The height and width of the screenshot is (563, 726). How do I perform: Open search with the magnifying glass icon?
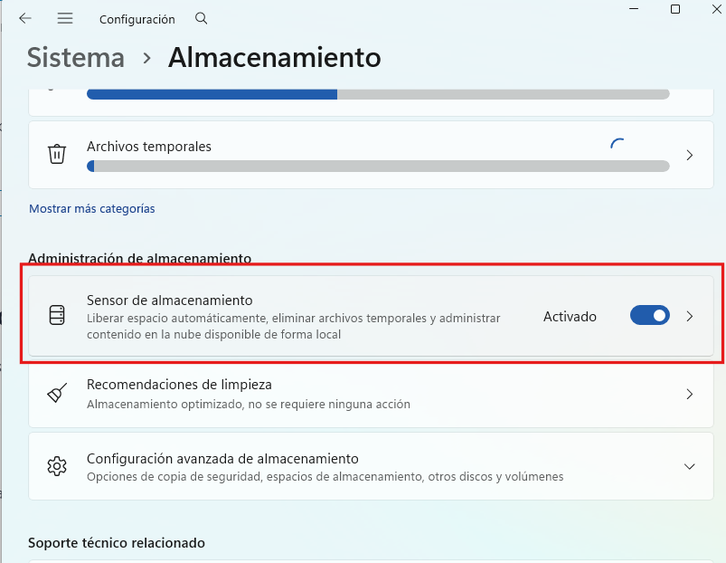click(x=201, y=18)
